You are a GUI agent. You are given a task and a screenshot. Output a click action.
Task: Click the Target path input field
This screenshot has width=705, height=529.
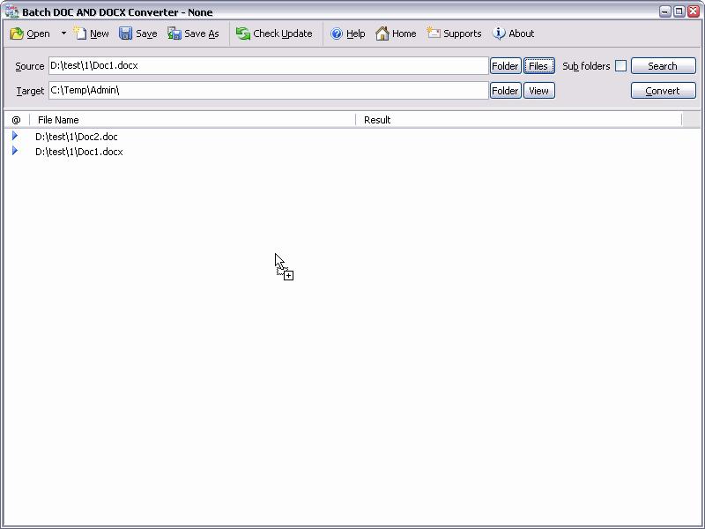click(x=269, y=91)
